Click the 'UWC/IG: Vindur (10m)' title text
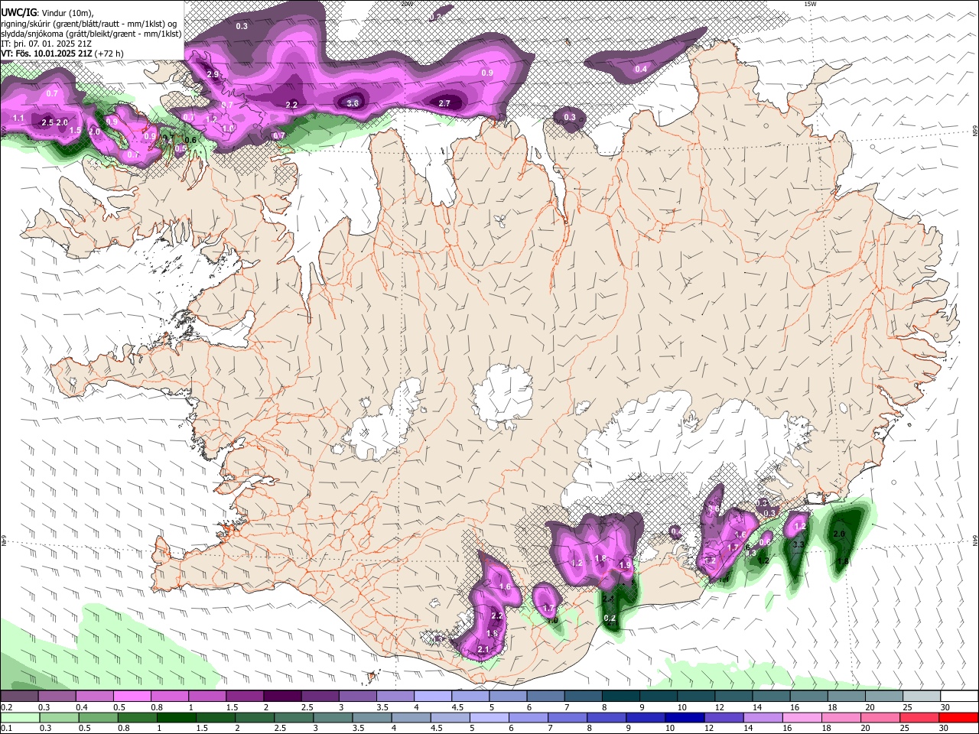Screen dimensions: 979x734 point(47,12)
